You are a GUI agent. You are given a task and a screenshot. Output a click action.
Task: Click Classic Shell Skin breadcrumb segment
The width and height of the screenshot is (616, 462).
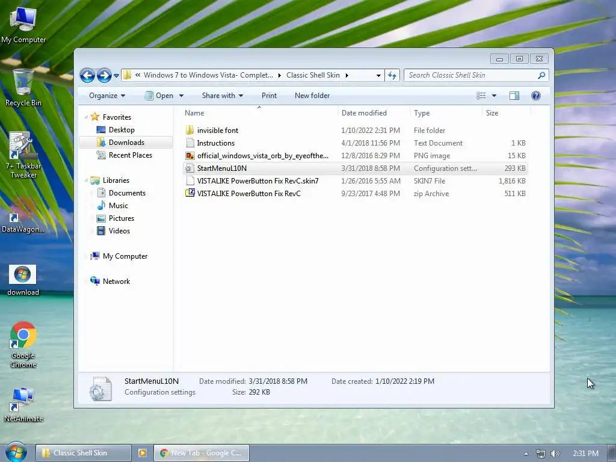(313, 75)
